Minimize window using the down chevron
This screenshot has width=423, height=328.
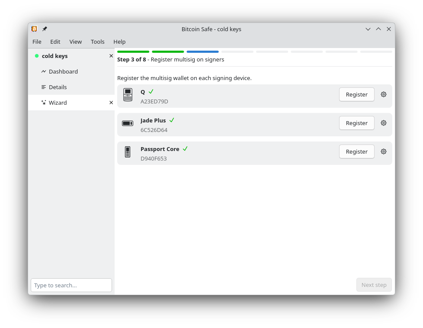point(368,29)
